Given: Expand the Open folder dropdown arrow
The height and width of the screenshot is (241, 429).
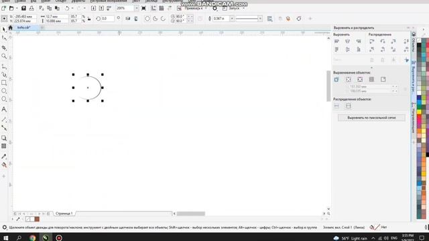Looking at the screenshot, I should 16,9.
